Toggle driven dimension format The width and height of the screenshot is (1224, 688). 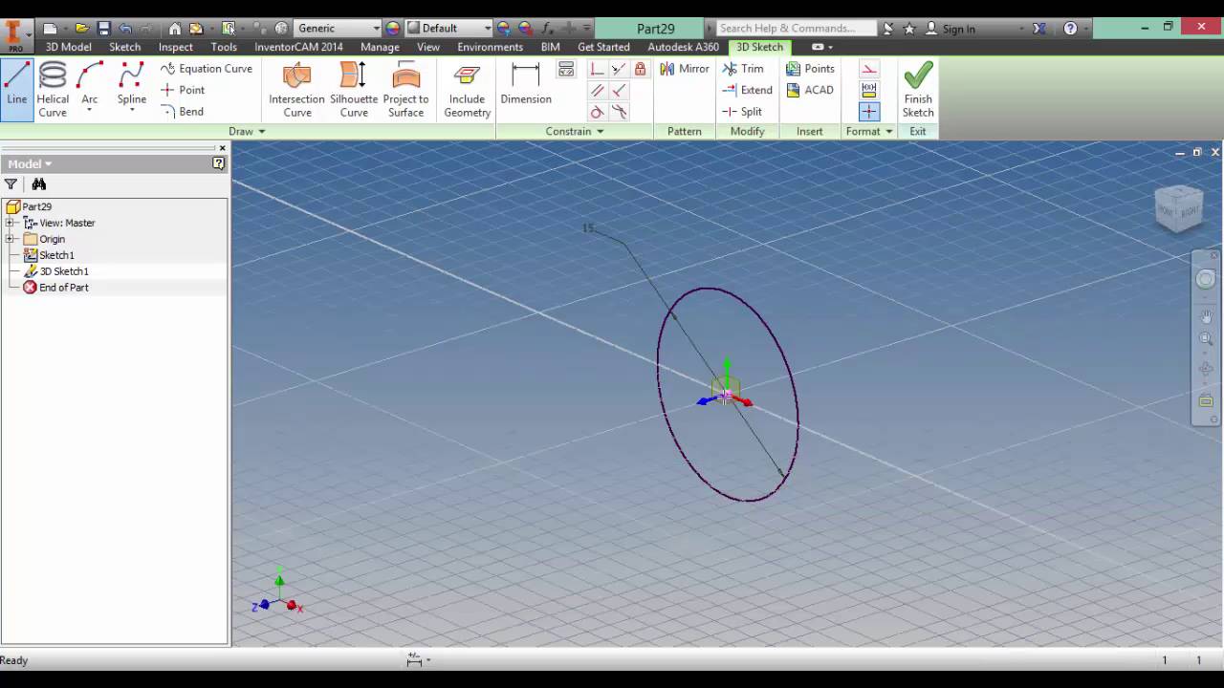[x=868, y=90]
